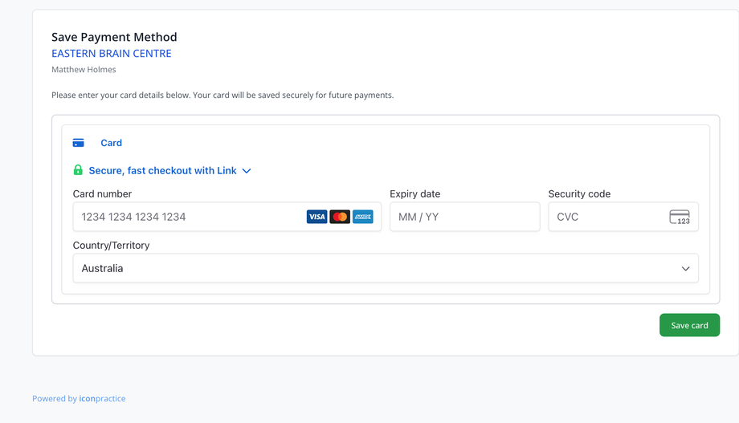The height and width of the screenshot is (423, 739).
Task: Click the Mastercard logo
Action: [340, 217]
